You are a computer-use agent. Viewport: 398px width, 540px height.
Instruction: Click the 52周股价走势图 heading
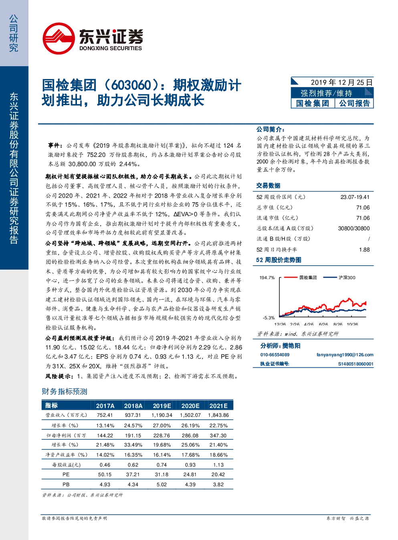click(x=279, y=260)
